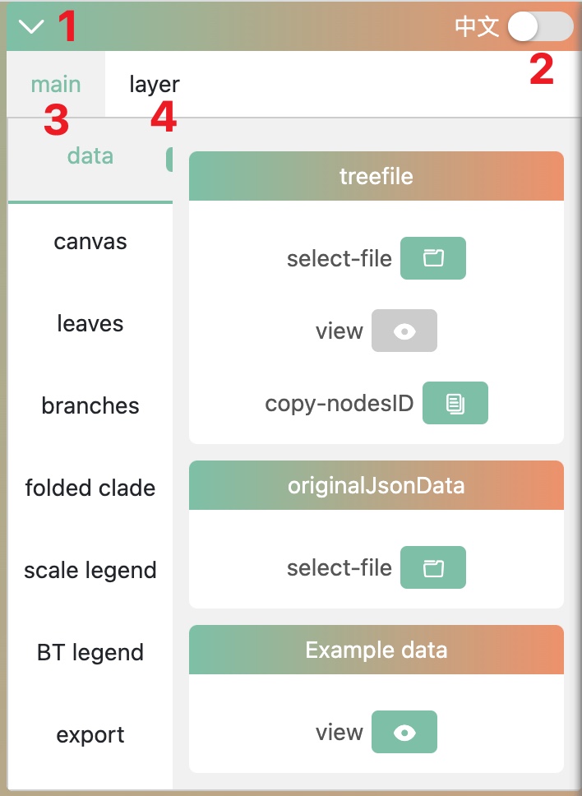Switch to the layer tab
Image resolution: width=582 pixels, height=796 pixels.
(155, 84)
